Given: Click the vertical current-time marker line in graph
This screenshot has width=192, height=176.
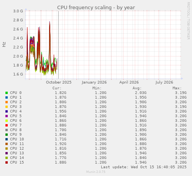Looking at the screenshot, I should coord(58,45).
